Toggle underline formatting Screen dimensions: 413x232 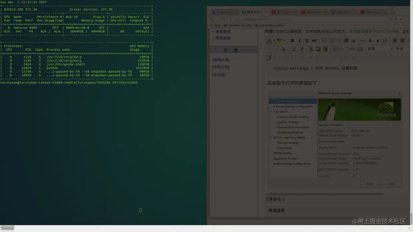[307, 40]
